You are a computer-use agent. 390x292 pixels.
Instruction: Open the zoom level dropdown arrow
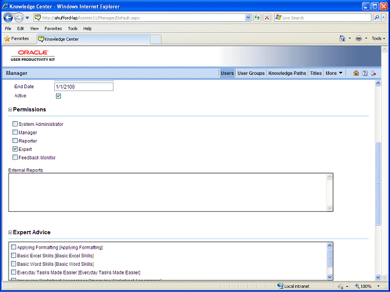[x=378, y=287]
